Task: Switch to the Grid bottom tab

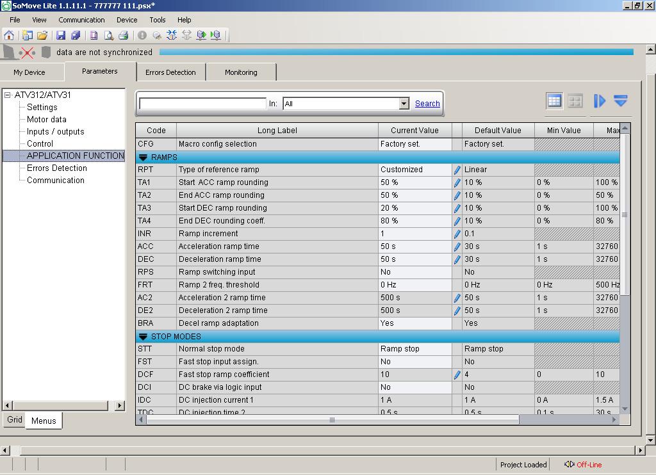Action: point(15,419)
